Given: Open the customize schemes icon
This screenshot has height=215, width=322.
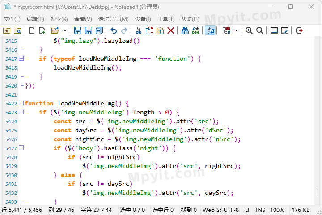Looking at the screenshot, I should coord(285,30).
